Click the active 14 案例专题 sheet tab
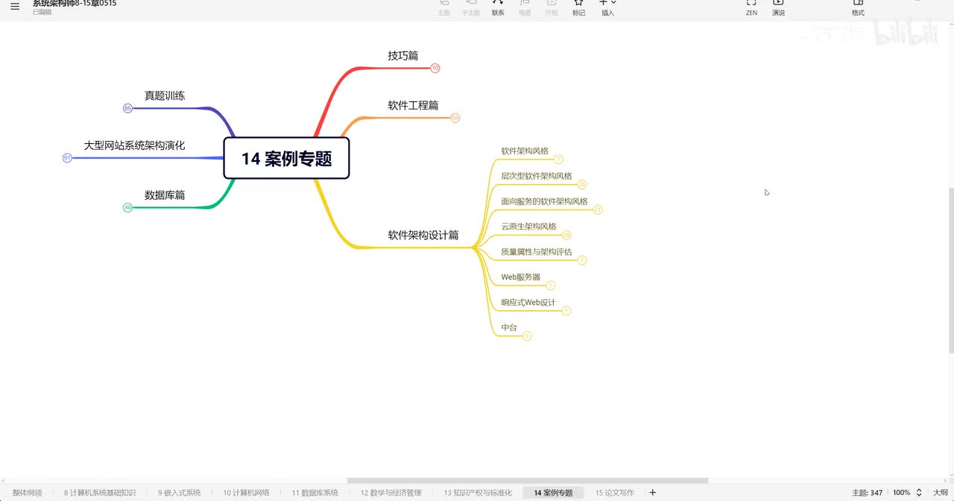The height and width of the screenshot is (501, 954). (554, 493)
